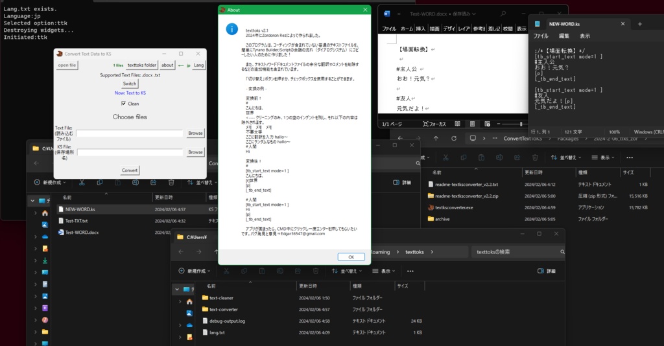
Task: Open Notepad 編集 menu
Action: click(563, 36)
